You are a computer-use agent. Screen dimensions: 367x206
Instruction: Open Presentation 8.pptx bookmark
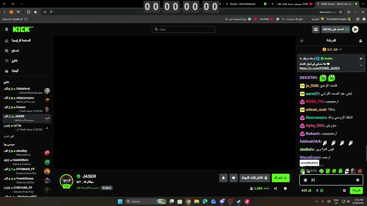coord(339,19)
